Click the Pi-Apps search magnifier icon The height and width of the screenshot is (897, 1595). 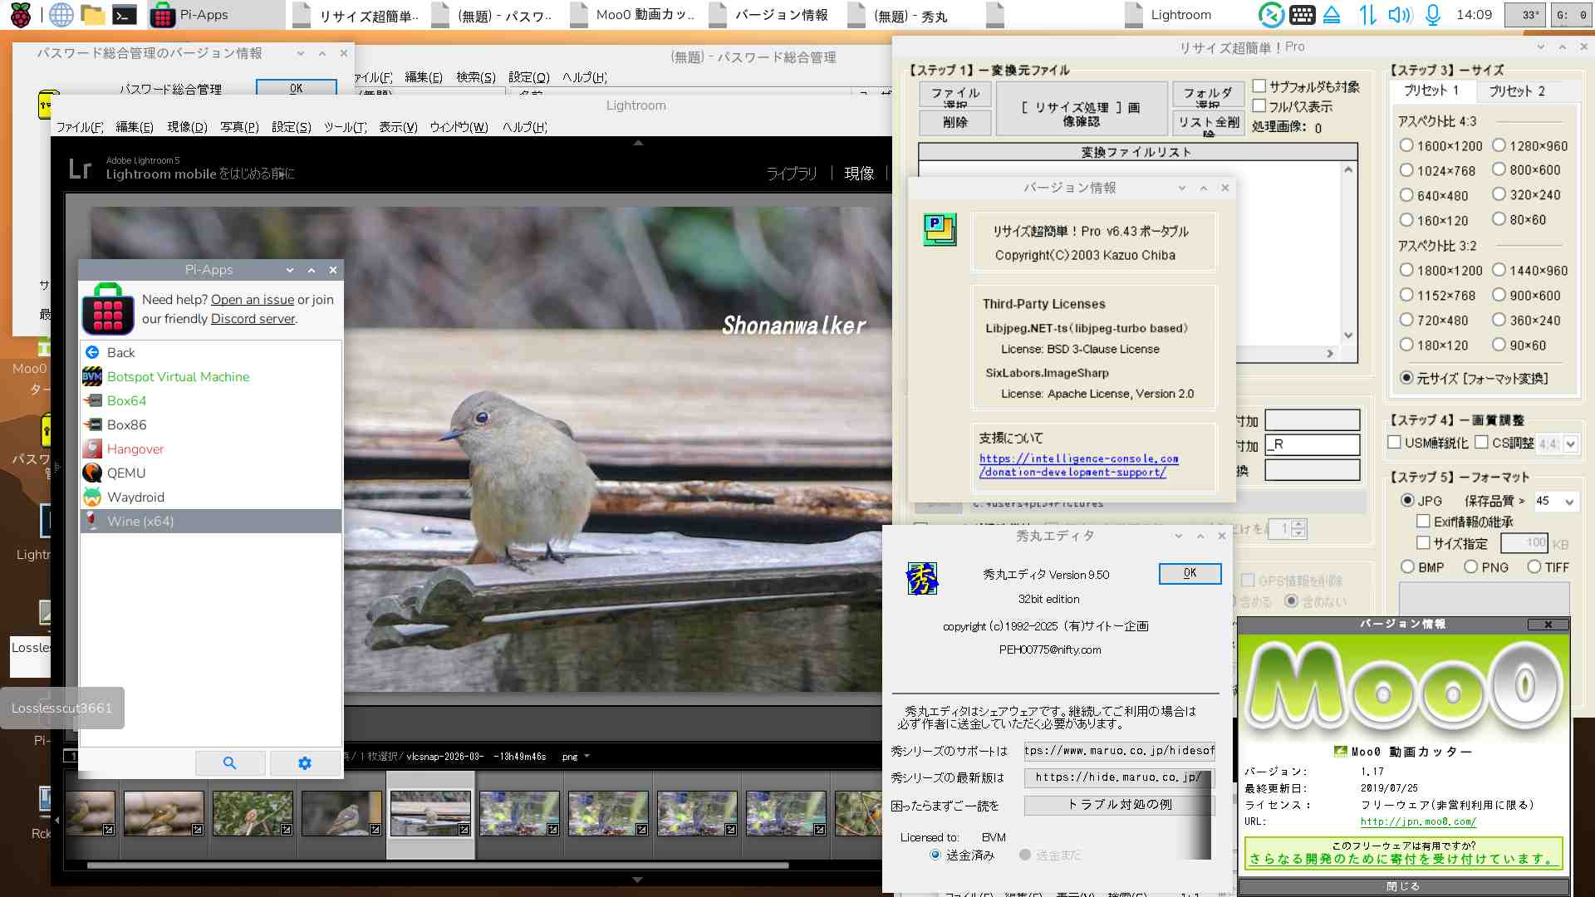click(230, 763)
